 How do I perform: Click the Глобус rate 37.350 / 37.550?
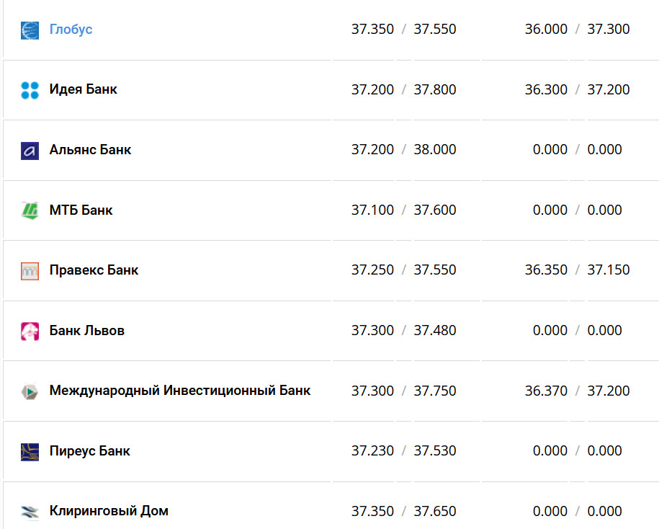(403, 30)
